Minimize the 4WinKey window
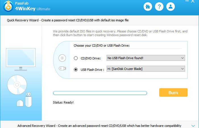 click(187, 1)
